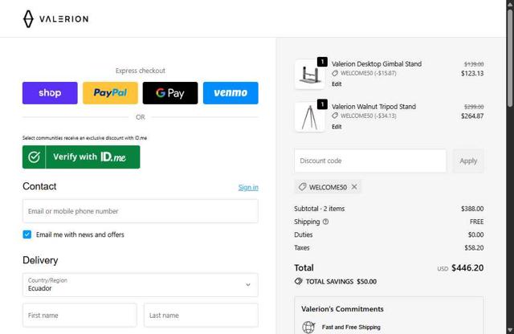This screenshot has width=514, height=334.
Task: Open Valerion Walnut Tripod Stand thumbnail
Action: [309, 117]
